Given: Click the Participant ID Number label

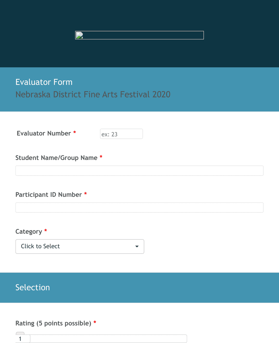Looking at the screenshot, I should (x=49, y=195).
